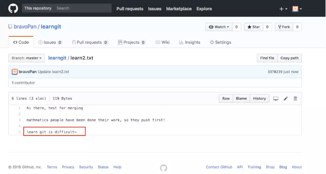Open bravoPan author link in commit bar
The image size is (326, 174).
click(x=27, y=72)
